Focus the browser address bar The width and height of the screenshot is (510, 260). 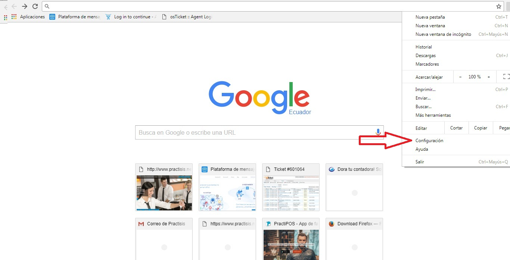(x=274, y=6)
